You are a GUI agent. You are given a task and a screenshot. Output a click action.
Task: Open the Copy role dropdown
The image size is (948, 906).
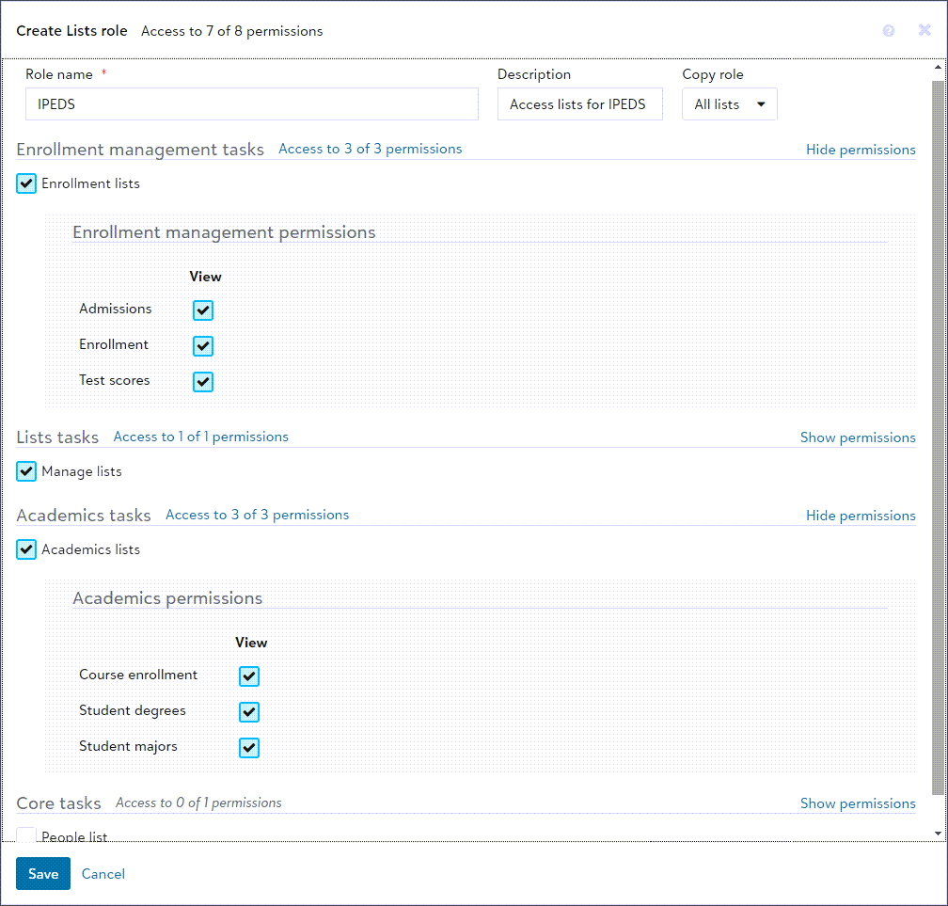tap(729, 104)
